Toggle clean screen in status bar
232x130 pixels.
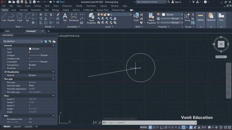225,127
